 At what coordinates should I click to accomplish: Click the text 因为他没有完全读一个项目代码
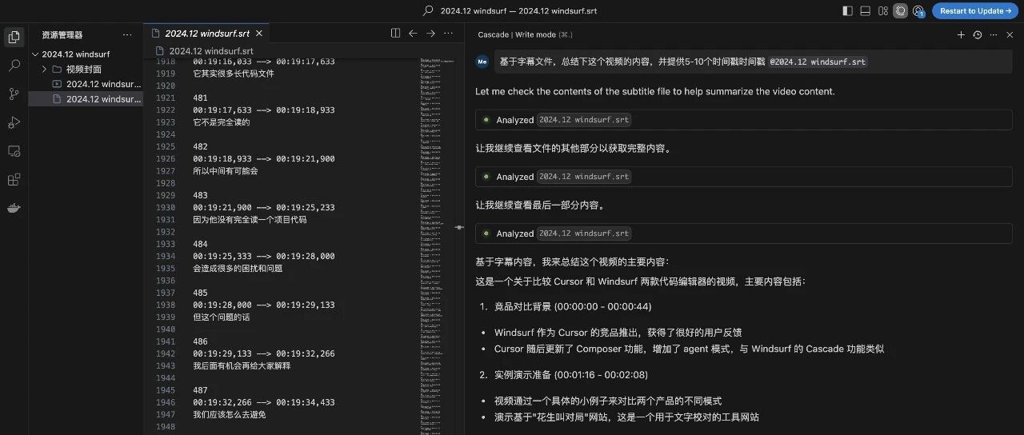(250, 220)
